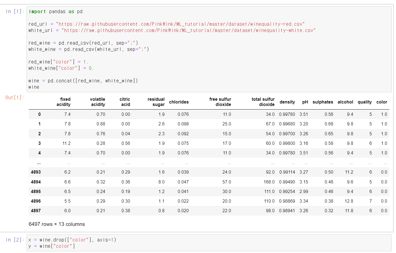The image size is (396, 253).
Task: Click the 'alcohol' column header
Action: click(x=345, y=102)
